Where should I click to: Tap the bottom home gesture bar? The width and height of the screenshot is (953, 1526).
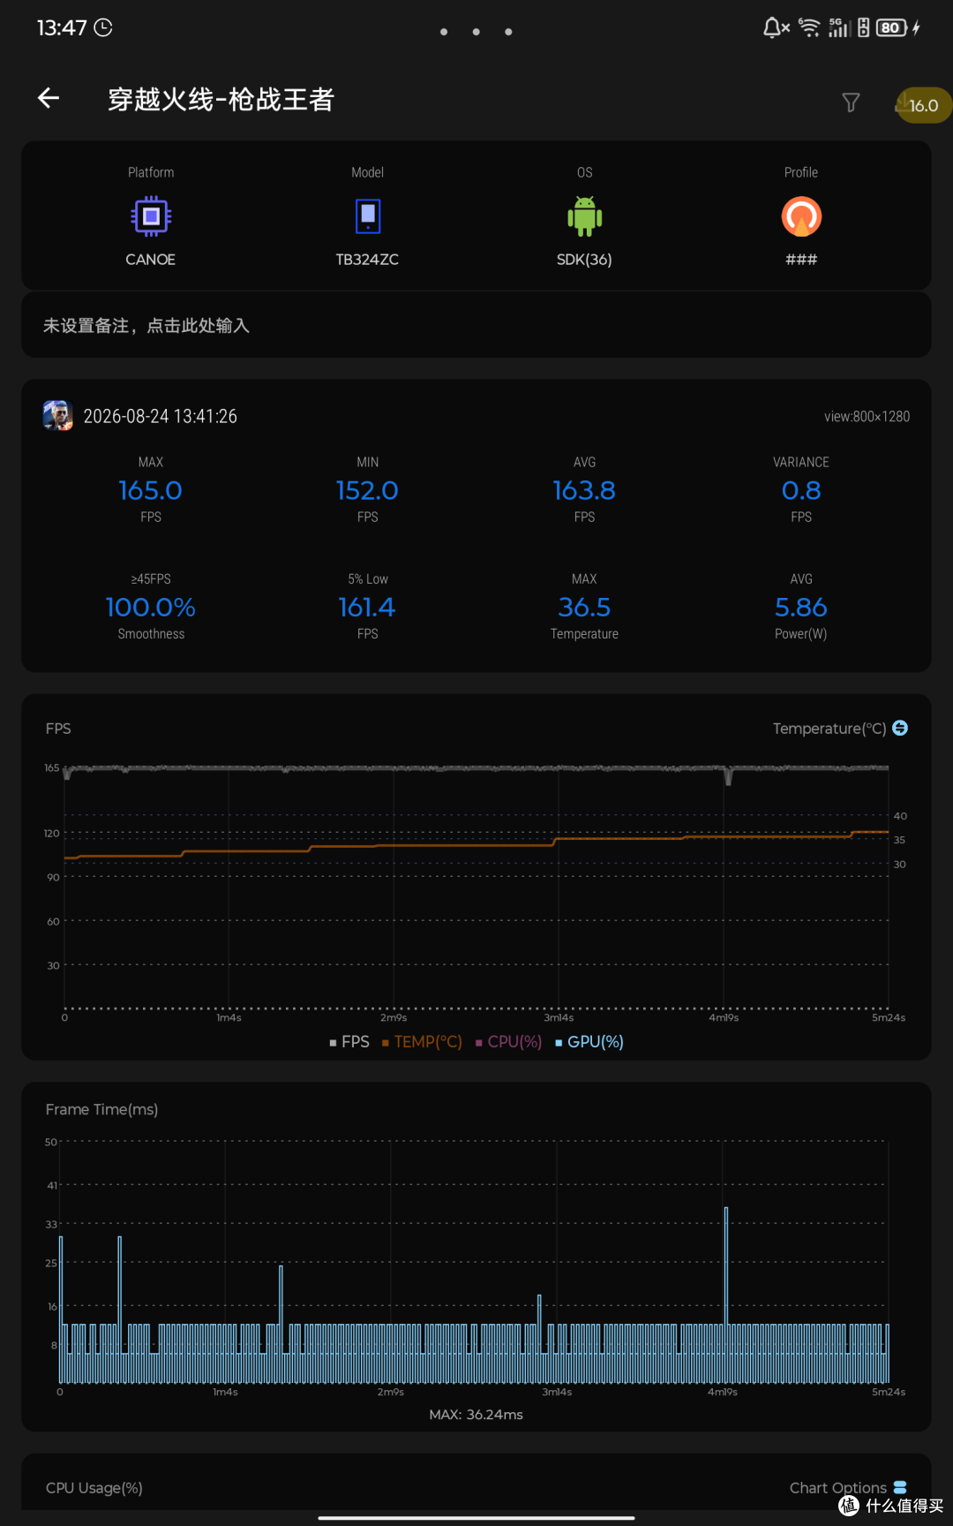click(x=476, y=1518)
